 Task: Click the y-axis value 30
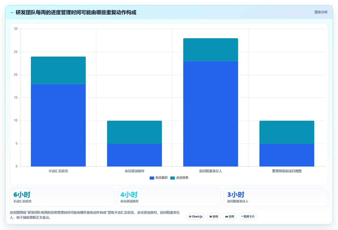(x=16, y=29)
